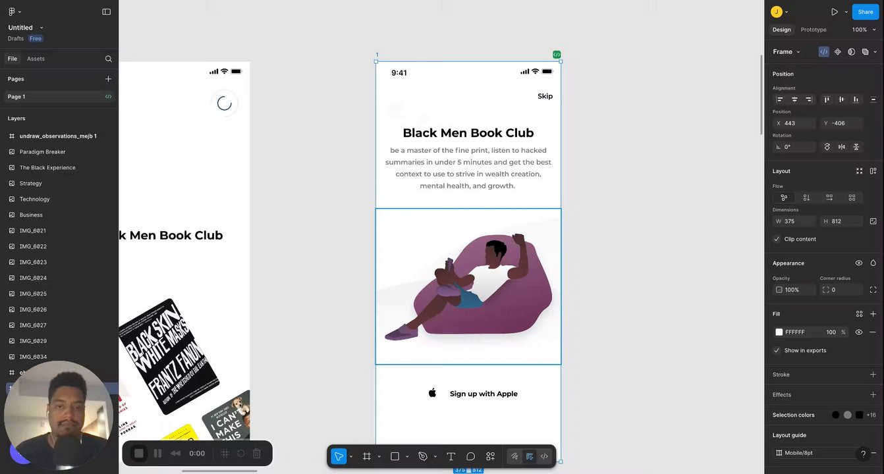Screen dimensions: 884x474
Task: Select the Text tool
Action: [x=451, y=456]
